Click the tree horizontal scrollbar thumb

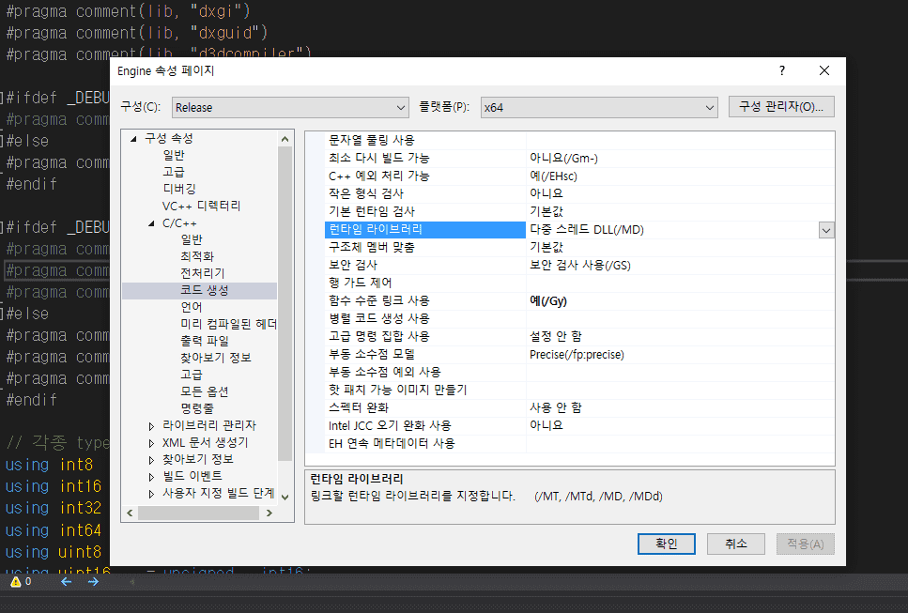[x=198, y=513]
